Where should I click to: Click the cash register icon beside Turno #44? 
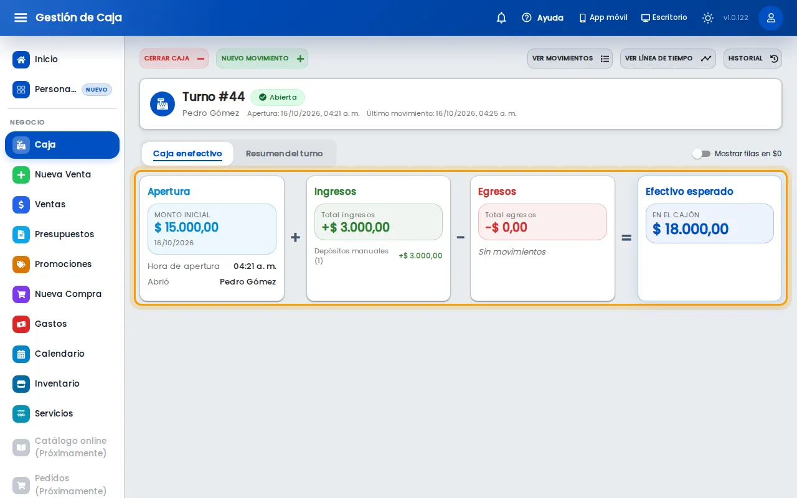163,104
